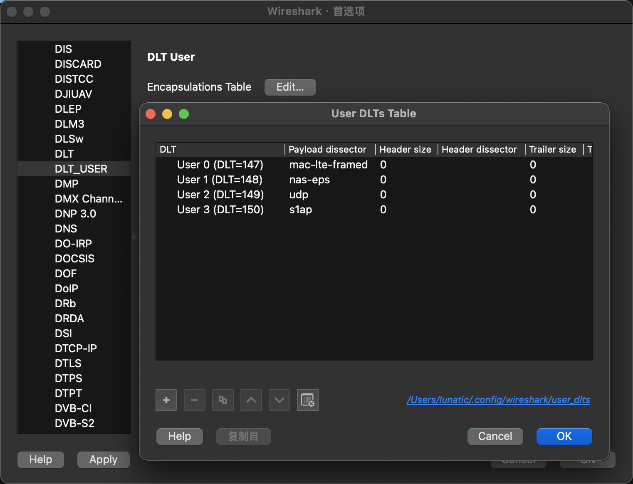
Task: Click the 复制自 copy-from button
Action: coord(243,436)
